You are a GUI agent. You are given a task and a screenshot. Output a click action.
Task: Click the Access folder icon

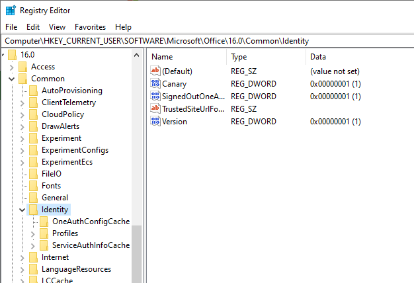[22, 67]
